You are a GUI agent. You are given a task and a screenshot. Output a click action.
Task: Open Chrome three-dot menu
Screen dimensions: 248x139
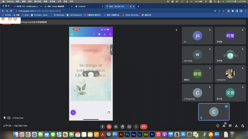[x=245, y=11]
